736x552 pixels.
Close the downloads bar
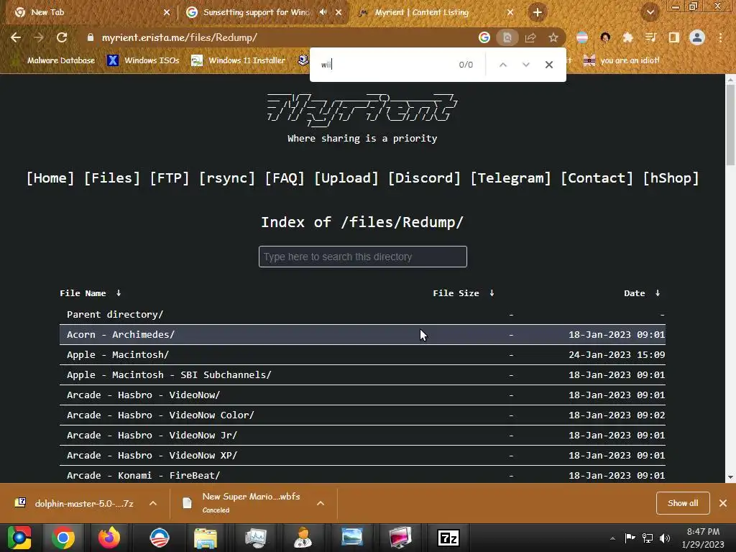[x=723, y=503]
